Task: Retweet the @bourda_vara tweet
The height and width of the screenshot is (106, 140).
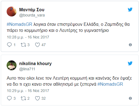Action: pos(23,45)
